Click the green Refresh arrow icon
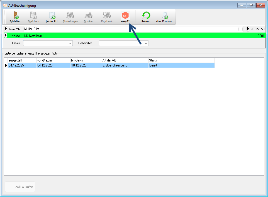This screenshot has width=268, height=197. click(x=146, y=16)
